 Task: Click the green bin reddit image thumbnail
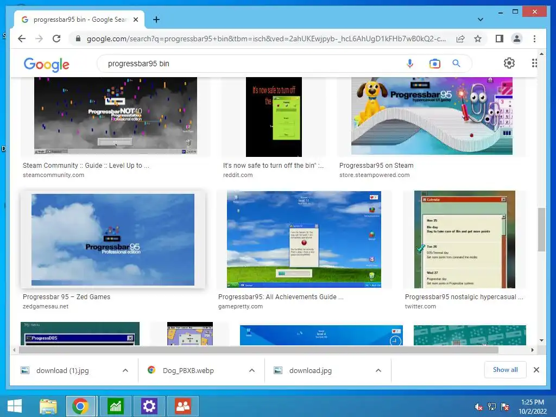[274, 117]
